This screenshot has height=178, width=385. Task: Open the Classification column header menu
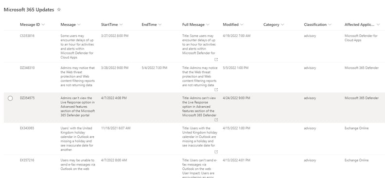coord(330,25)
